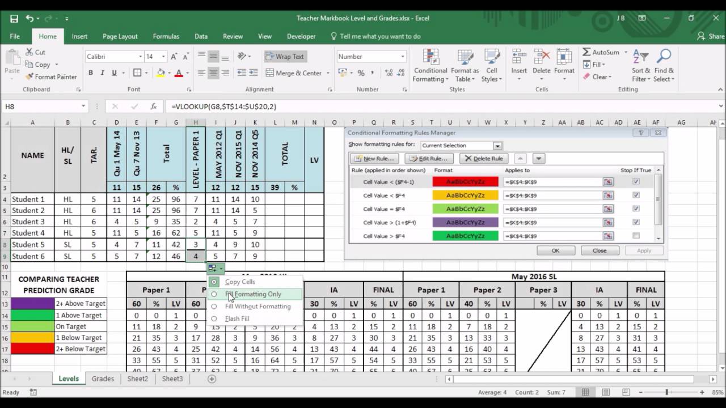Switch to the Sheet3 tab
The image size is (726, 408).
[x=172, y=379]
